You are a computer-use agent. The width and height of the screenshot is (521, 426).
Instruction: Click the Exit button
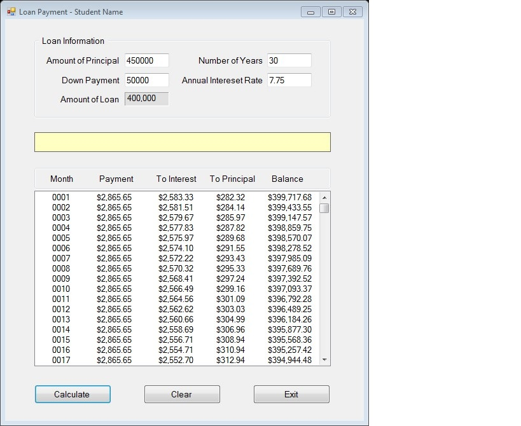click(291, 394)
